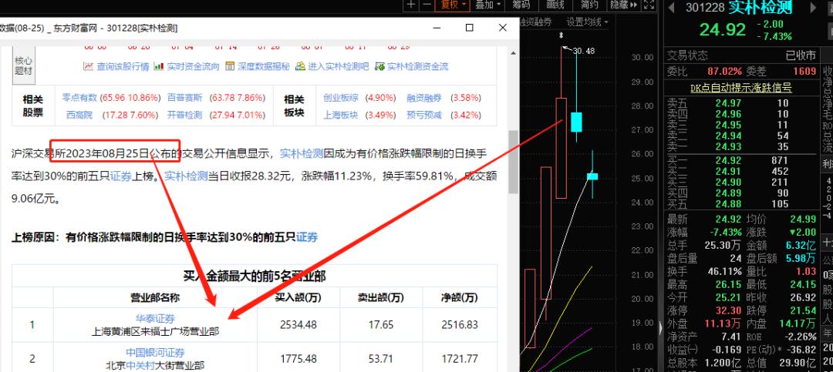Open 中国银河证券 brokerage link
Screen dimensions: 833x372
pyautogui.click(x=155, y=353)
